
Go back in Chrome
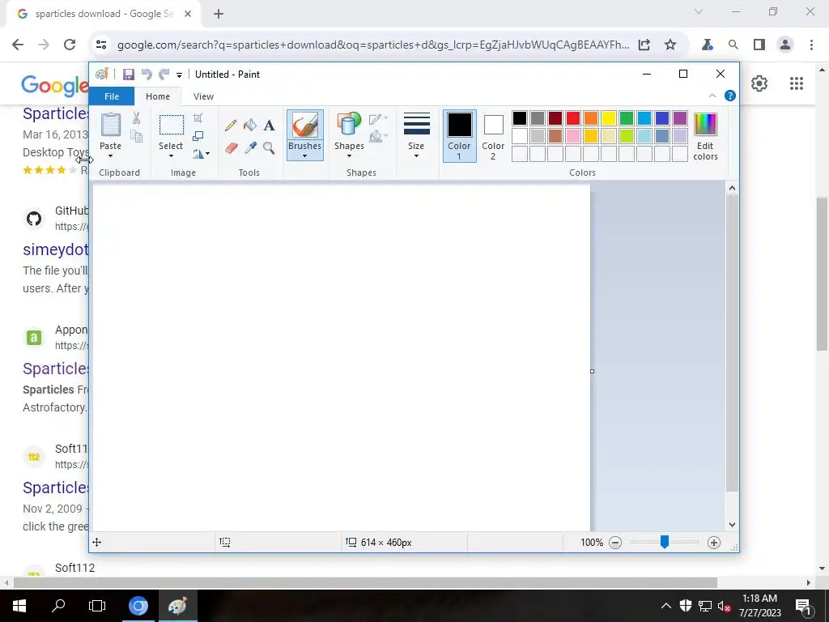click(x=18, y=45)
